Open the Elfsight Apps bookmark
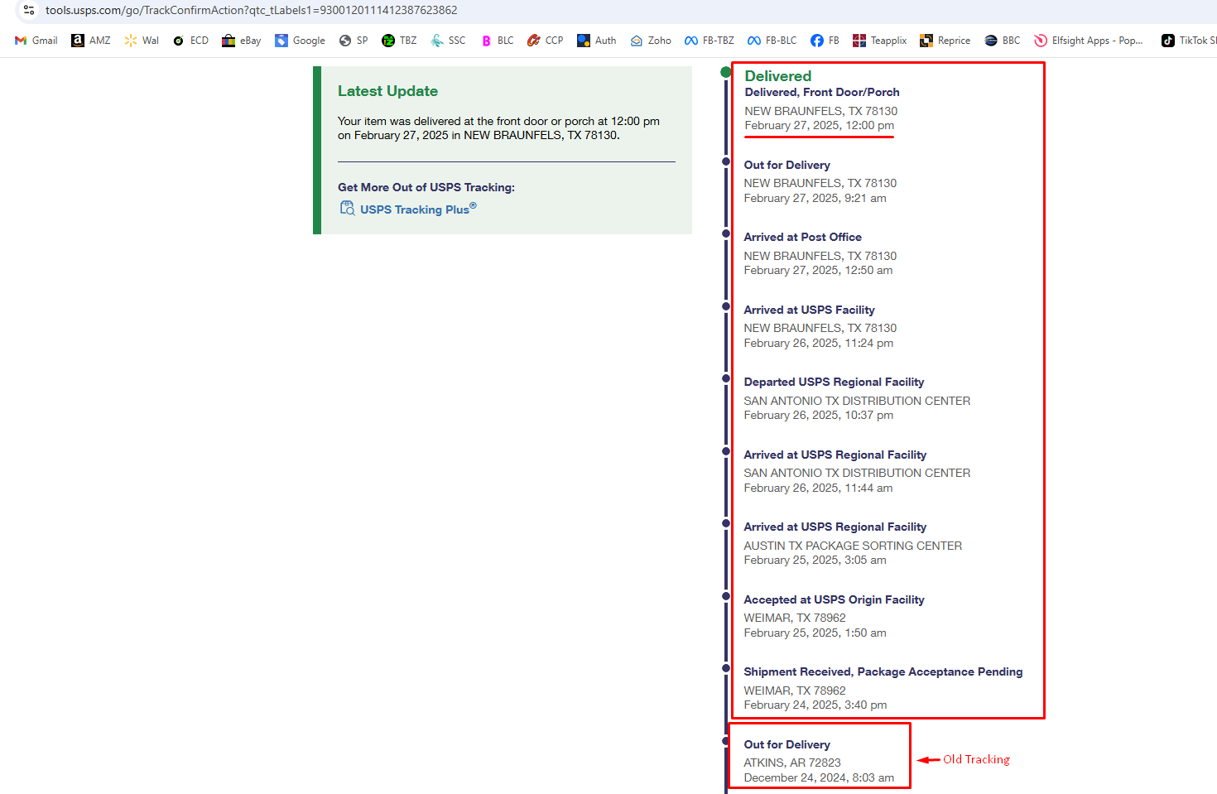 [1089, 41]
